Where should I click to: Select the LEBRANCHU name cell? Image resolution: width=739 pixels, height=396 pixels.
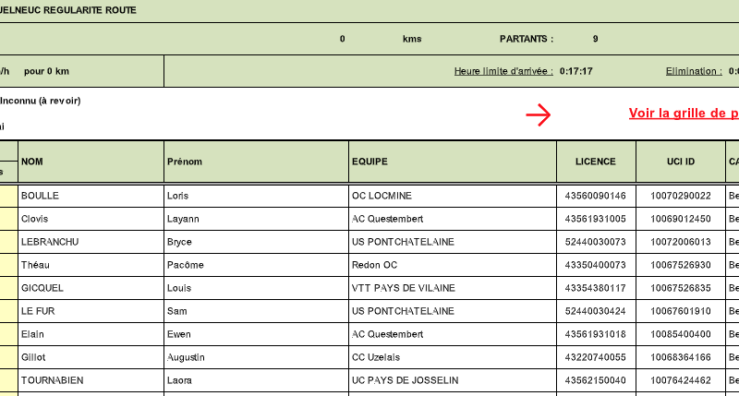[50, 242]
